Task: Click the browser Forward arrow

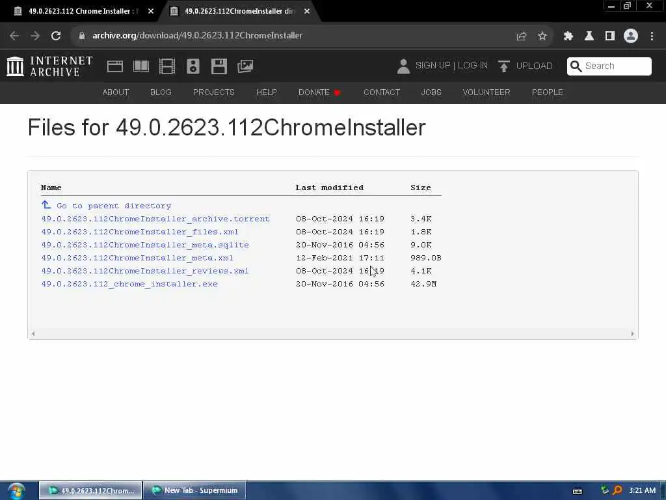Action: (35, 36)
